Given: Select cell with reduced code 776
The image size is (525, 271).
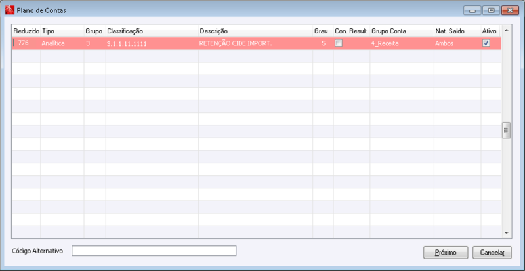Looking at the screenshot, I should tap(26, 43).
